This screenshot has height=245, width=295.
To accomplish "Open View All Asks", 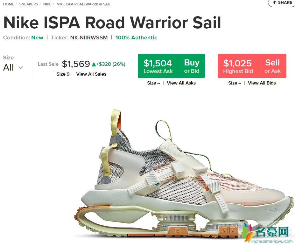I will pyautogui.click(x=181, y=83).
